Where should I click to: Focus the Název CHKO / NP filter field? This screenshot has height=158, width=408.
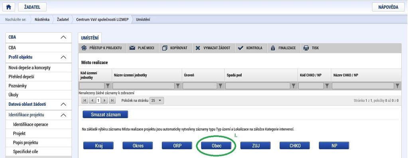click(363, 86)
